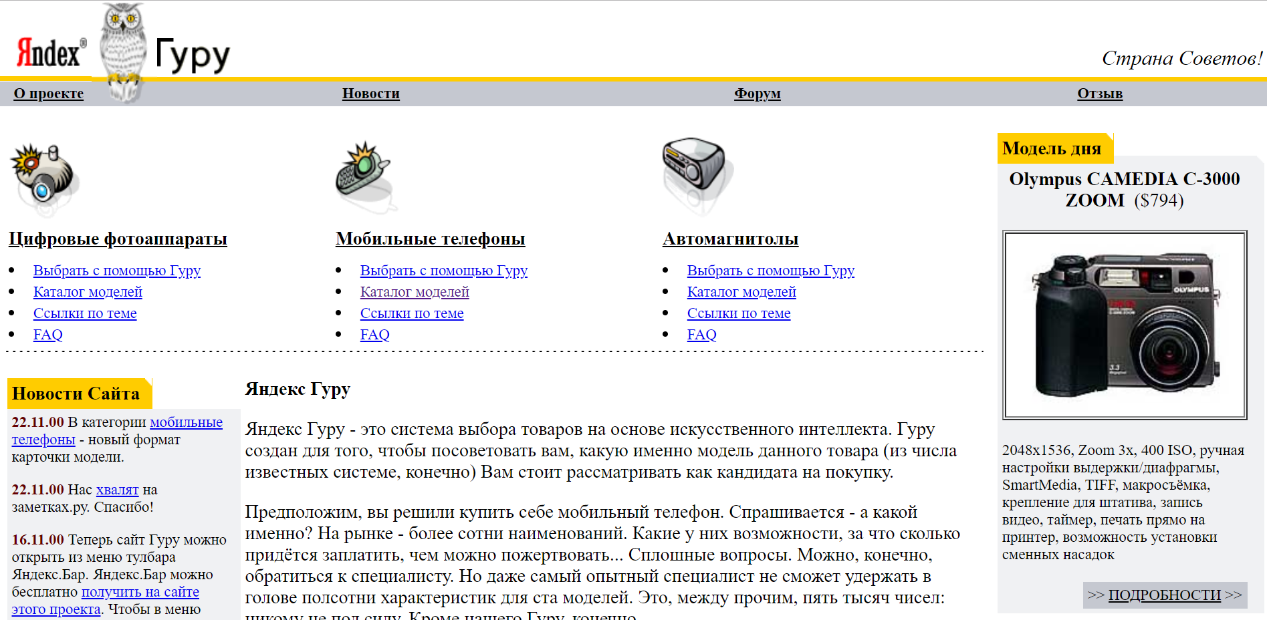Choose cameras with Выбрать с помощью Гуру

coord(117,271)
